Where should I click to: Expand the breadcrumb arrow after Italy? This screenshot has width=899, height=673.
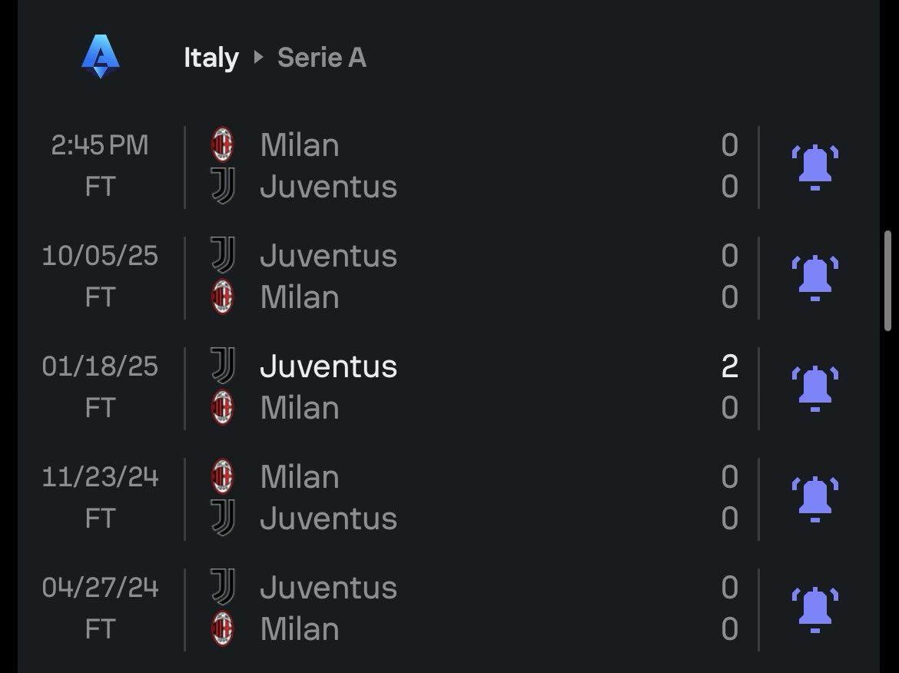pos(259,57)
